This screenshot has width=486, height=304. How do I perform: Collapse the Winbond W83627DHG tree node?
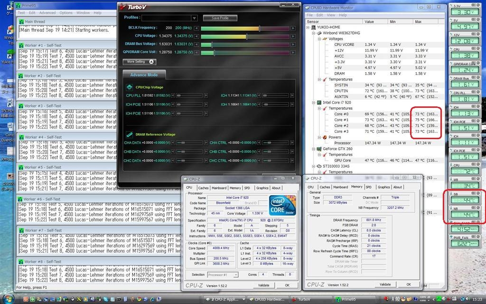click(314, 33)
